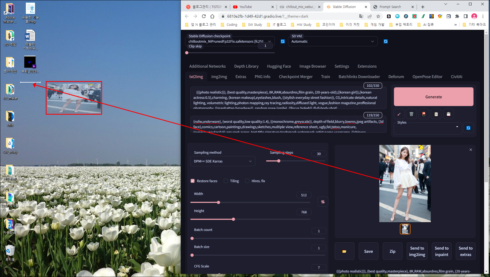Select the generated image gallery thumbnail
Screen dimensions: 490x277
pos(405,229)
